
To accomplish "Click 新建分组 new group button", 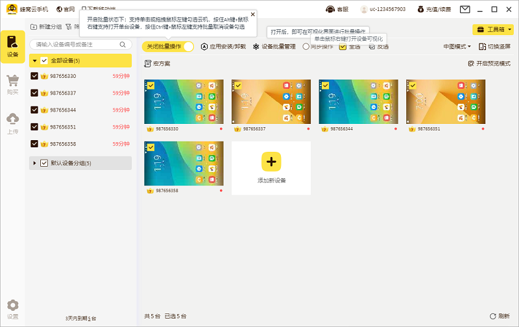I will (46, 27).
